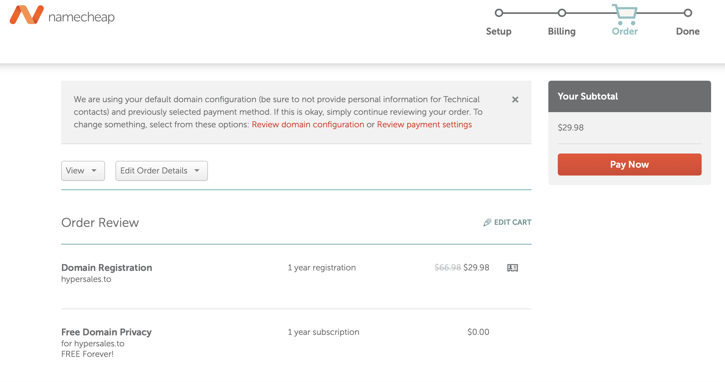Screen dimensions: 725x382
Task: Click the Done step circle
Action: click(x=688, y=13)
